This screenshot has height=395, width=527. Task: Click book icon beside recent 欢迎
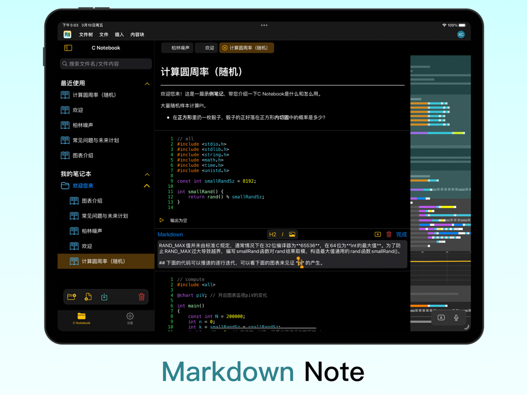(x=65, y=110)
